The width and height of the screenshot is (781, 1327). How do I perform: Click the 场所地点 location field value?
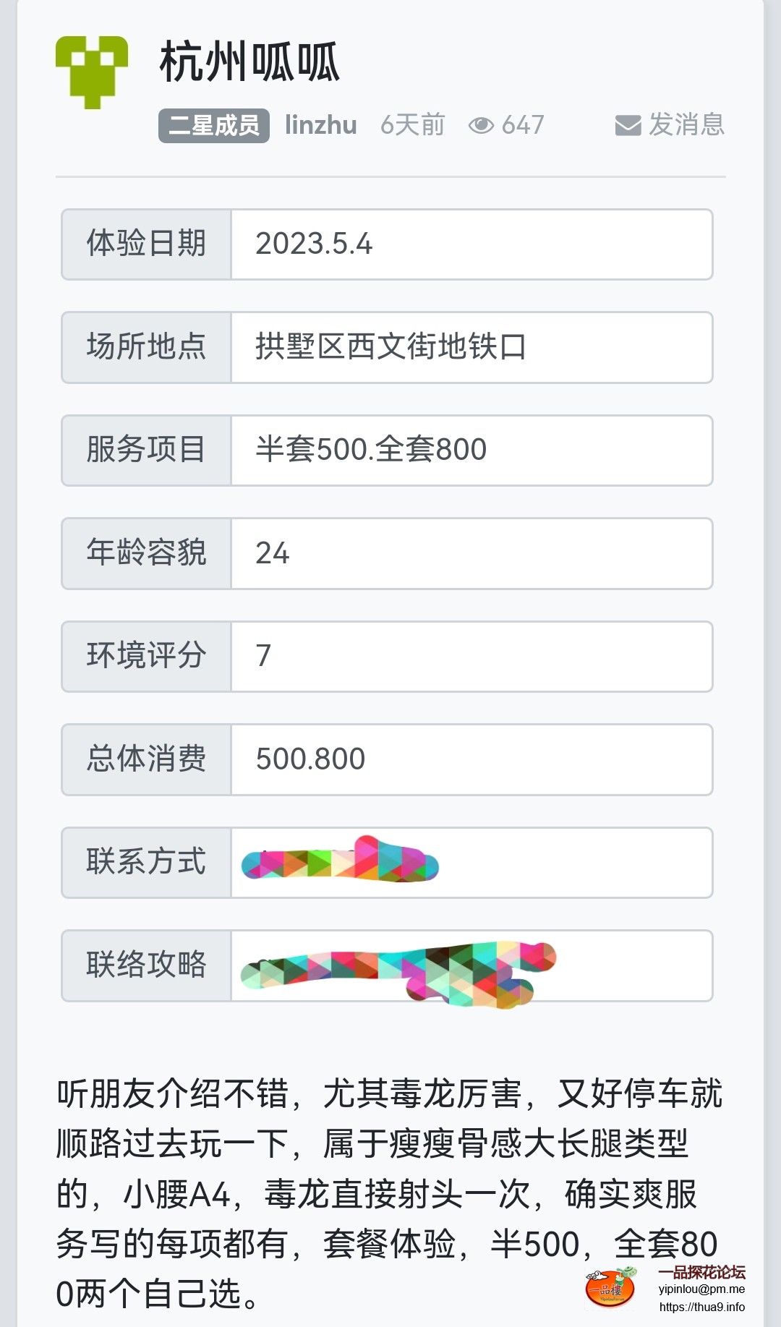[x=390, y=347]
